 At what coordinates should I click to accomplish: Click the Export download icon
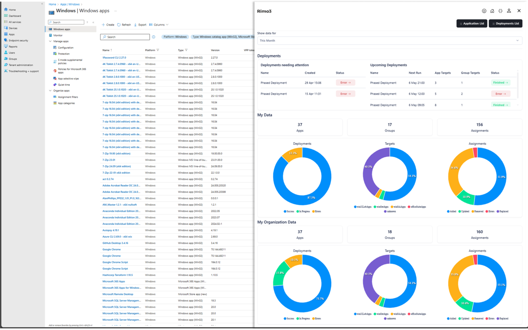135,25
